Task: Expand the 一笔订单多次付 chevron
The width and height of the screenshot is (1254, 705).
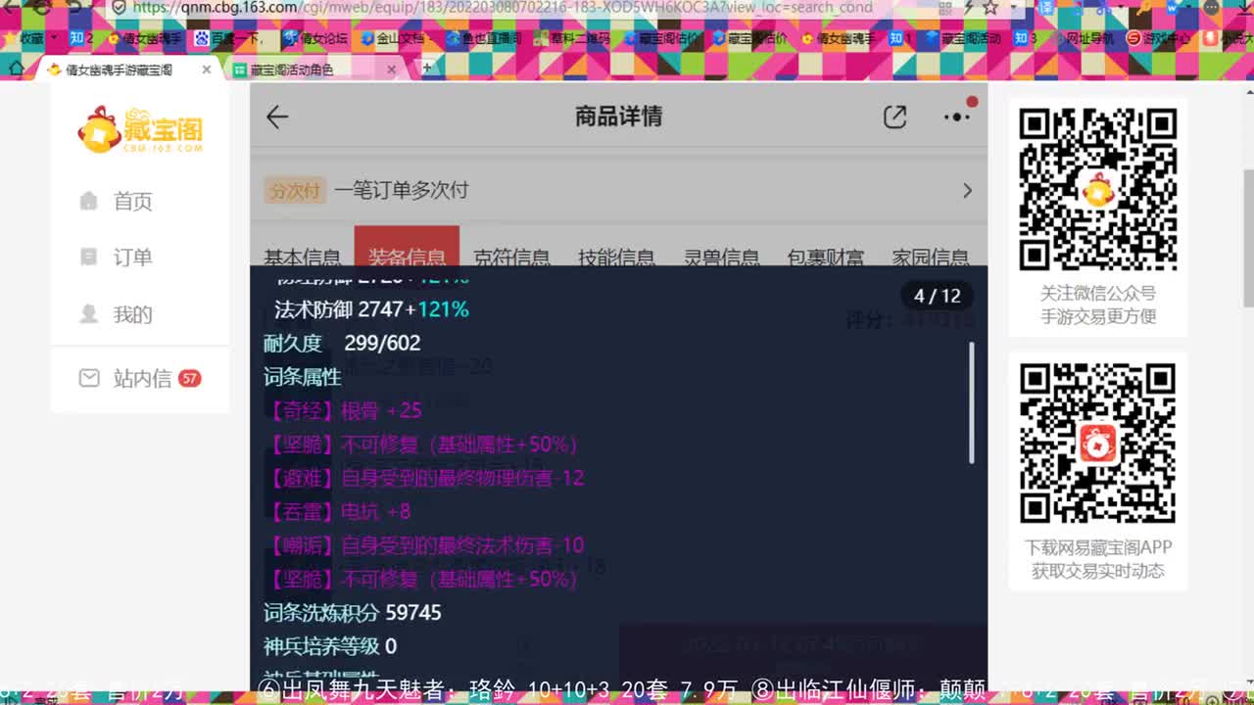Action: pos(967,191)
